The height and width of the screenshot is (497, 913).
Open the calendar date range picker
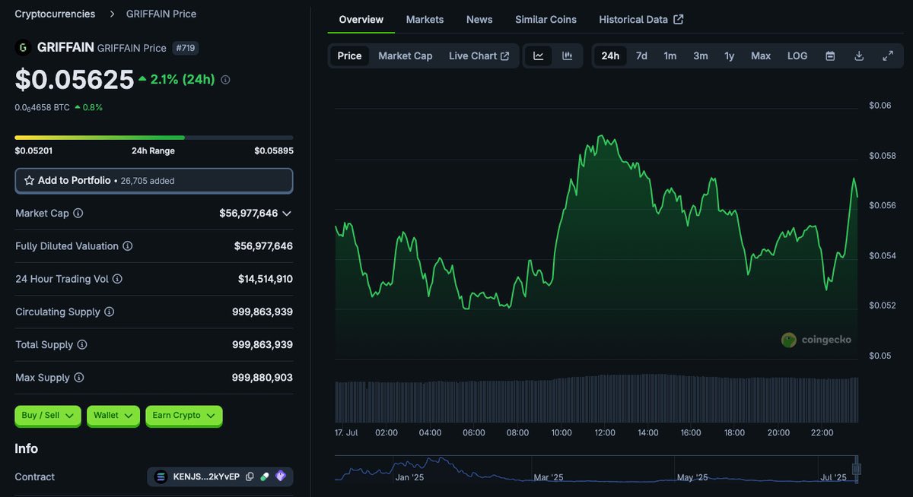(830, 55)
